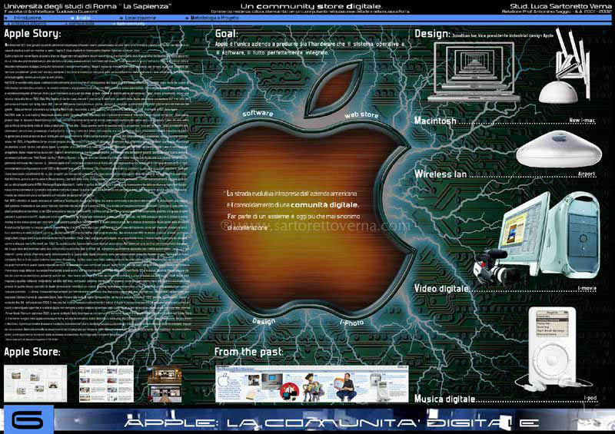Click the Airport base station image
Viewport: 615px width, 434px height.
(x=559, y=149)
